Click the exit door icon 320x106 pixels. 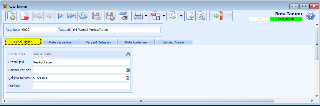click(x=219, y=16)
